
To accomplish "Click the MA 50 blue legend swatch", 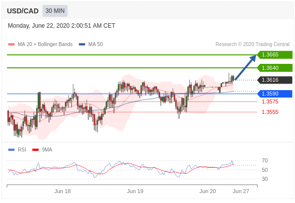I will click(82, 45).
